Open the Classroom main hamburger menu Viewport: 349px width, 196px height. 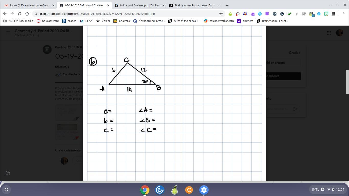pos(8,33)
